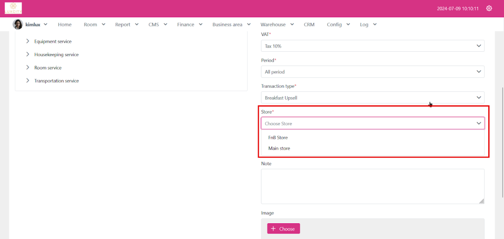
Task: Go to CRM page
Action: click(x=309, y=25)
